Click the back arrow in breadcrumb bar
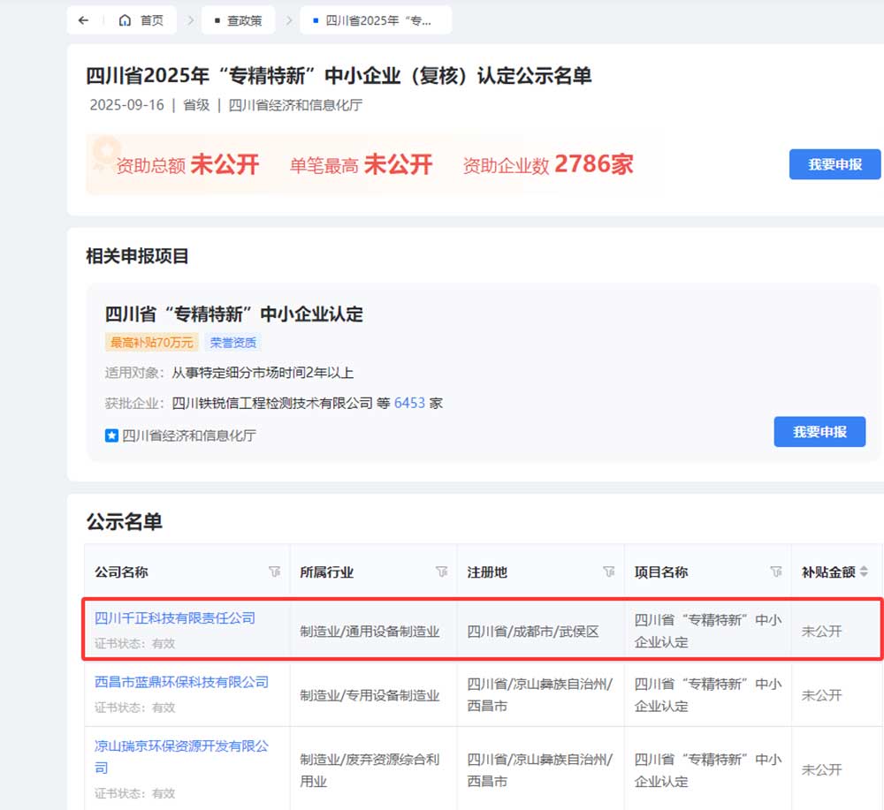The width and height of the screenshot is (884, 810). pyautogui.click(x=83, y=20)
